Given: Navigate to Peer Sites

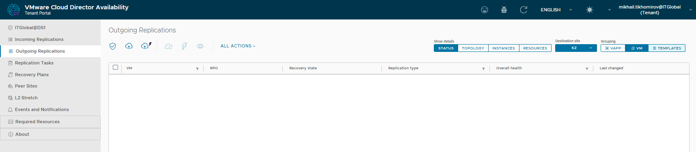Looking at the screenshot, I should click(50, 86).
